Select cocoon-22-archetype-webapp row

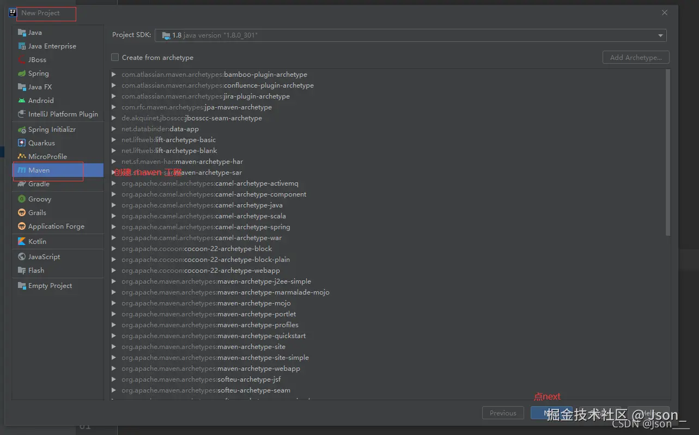point(388,271)
